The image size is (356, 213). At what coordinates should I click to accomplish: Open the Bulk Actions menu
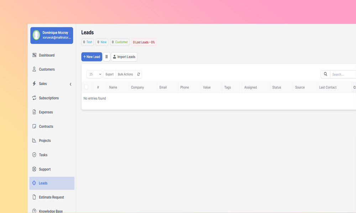click(125, 74)
